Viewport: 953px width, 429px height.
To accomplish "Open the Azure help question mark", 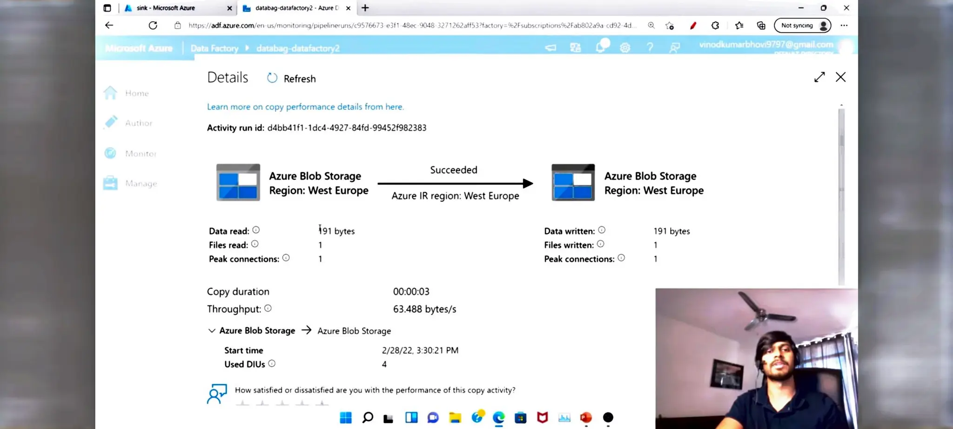I will 650,47.
